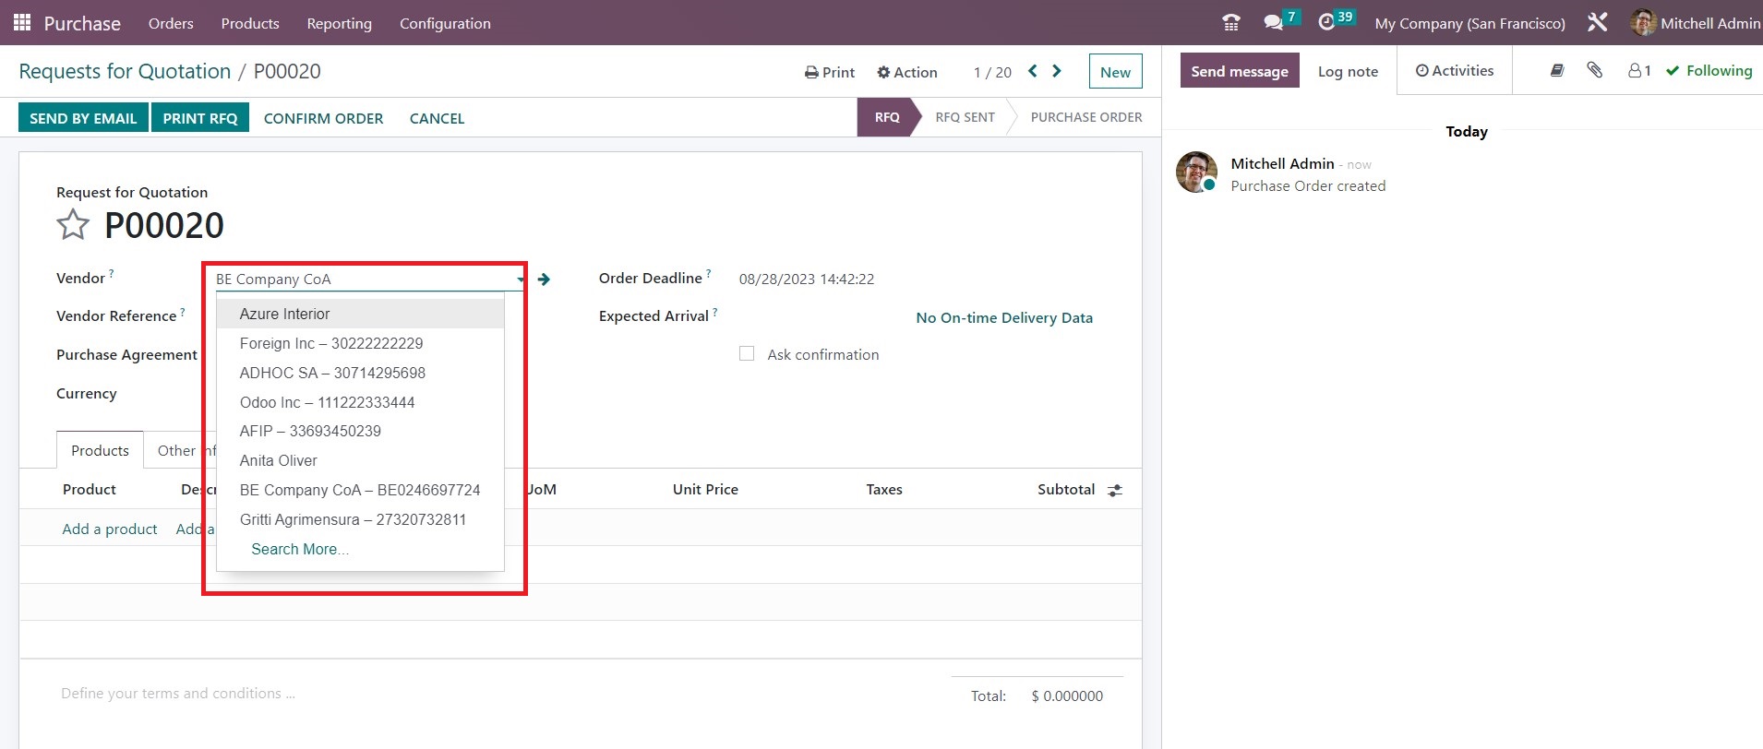Image resolution: width=1763 pixels, height=749 pixels.
Task: Go to next record arrow
Action: click(1057, 71)
